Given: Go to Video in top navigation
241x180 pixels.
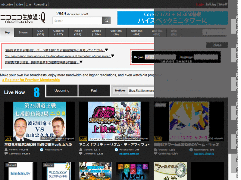Looking at the screenshot, I should pos(19,4).
